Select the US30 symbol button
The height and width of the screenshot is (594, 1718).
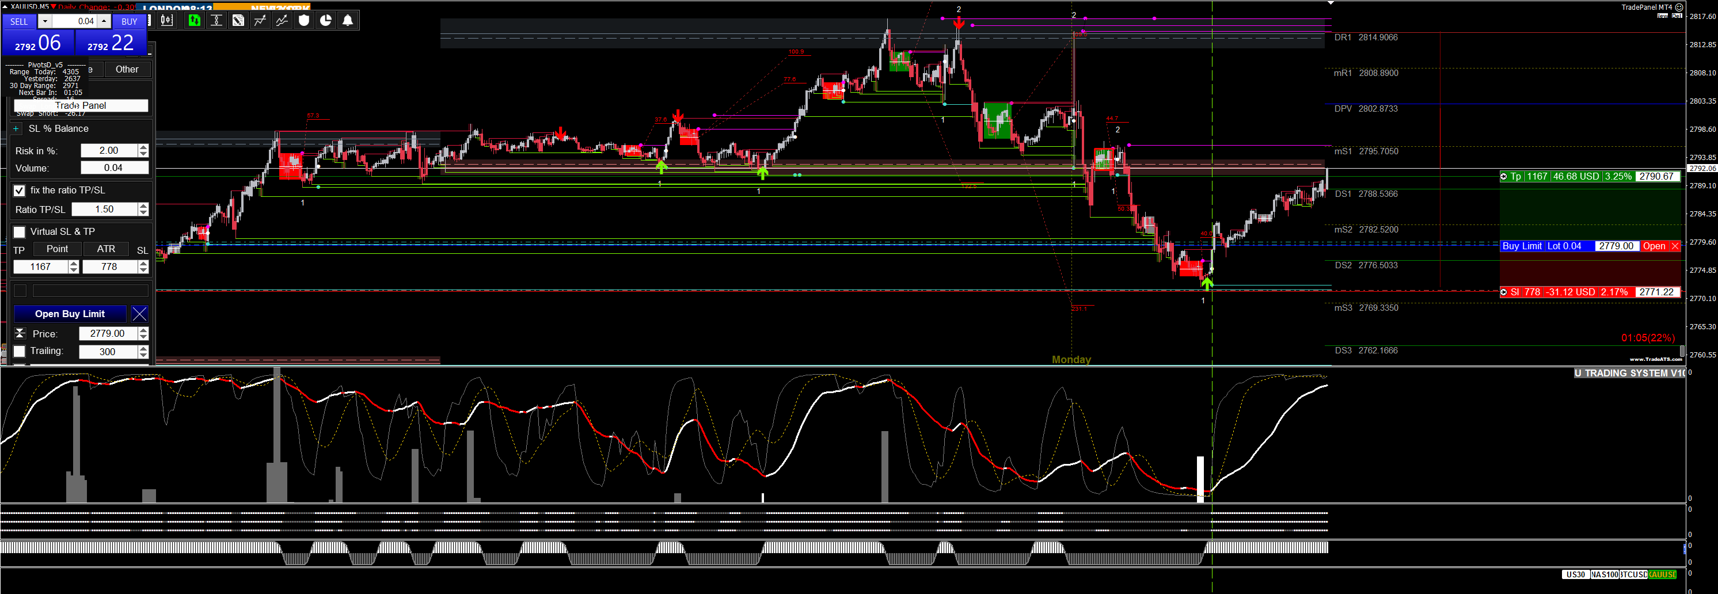click(x=1575, y=574)
